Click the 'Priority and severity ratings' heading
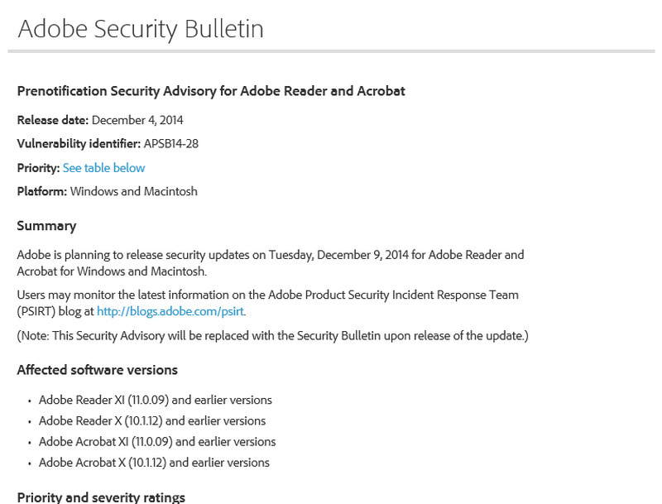This screenshot has height=504, width=662. tap(101, 497)
